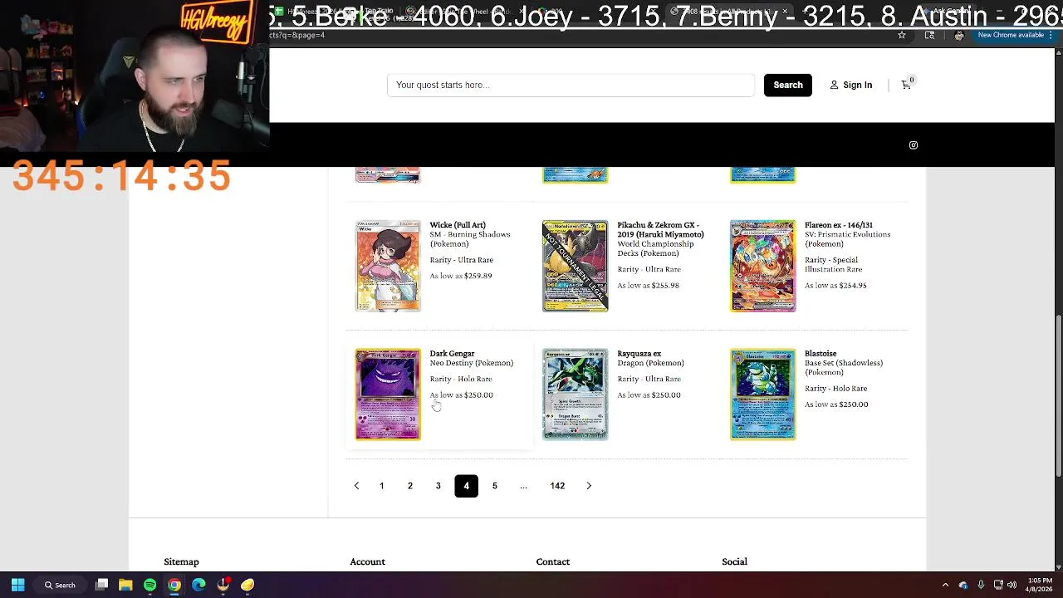Click 'Dragon (Pokemon)' set text
The height and width of the screenshot is (598, 1063).
(650, 363)
